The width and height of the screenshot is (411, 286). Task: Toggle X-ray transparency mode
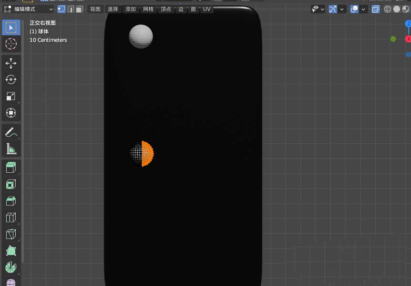376,9
